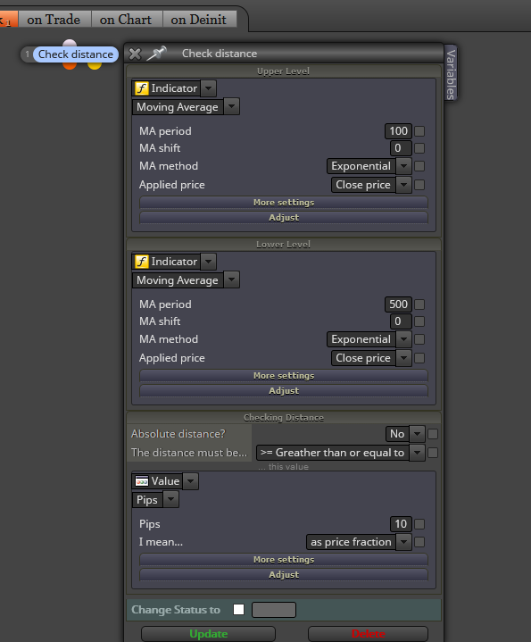Tick checkbox next to 'I mean...' setting
The width and height of the screenshot is (531, 642).
coord(419,542)
